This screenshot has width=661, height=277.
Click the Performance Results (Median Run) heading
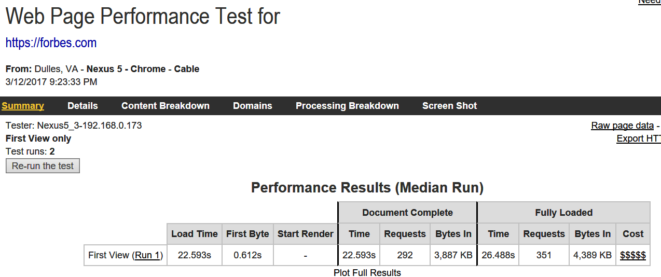coord(367,187)
